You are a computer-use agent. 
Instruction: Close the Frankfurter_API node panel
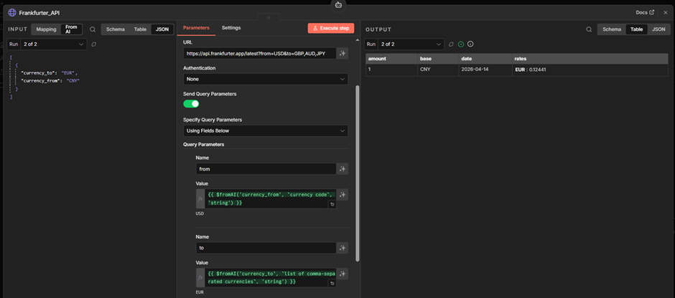(666, 12)
